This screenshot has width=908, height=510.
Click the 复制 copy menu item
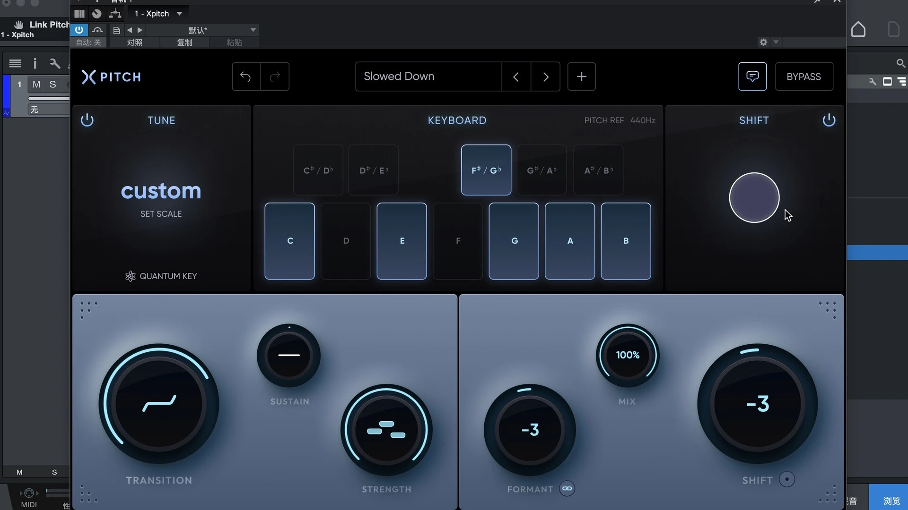click(184, 42)
